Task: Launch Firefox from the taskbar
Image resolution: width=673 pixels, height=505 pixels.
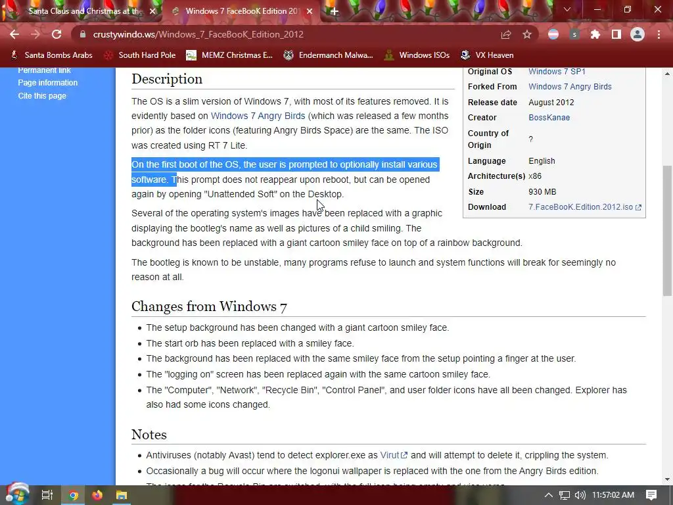Action: (97, 495)
